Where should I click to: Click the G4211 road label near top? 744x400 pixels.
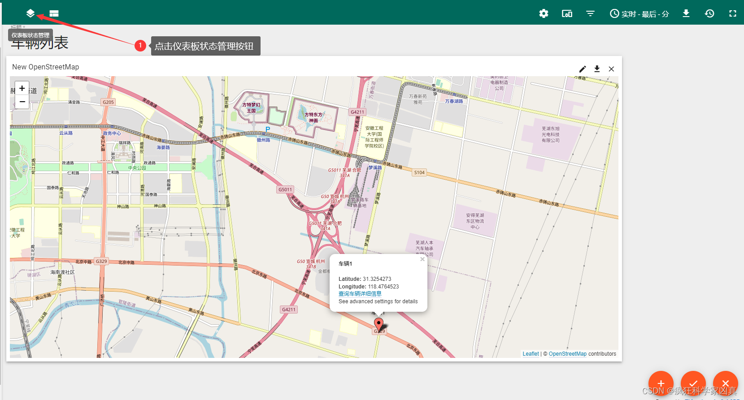357,112
